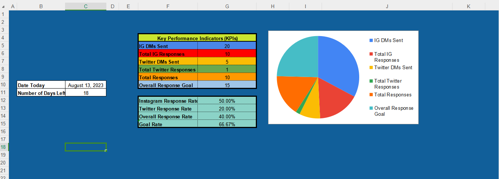This screenshot has height=179, width=499.
Task: Select 'Number of Days Left' cell
Action: point(41,93)
